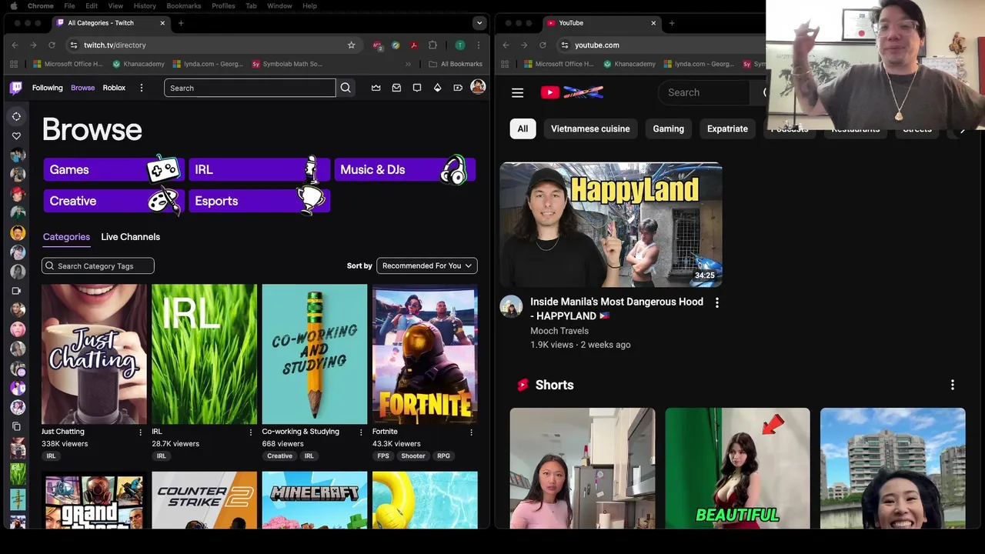Viewport: 985px width, 554px height.
Task: Open the Twitch Bits diamond icon
Action: point(438,88)
